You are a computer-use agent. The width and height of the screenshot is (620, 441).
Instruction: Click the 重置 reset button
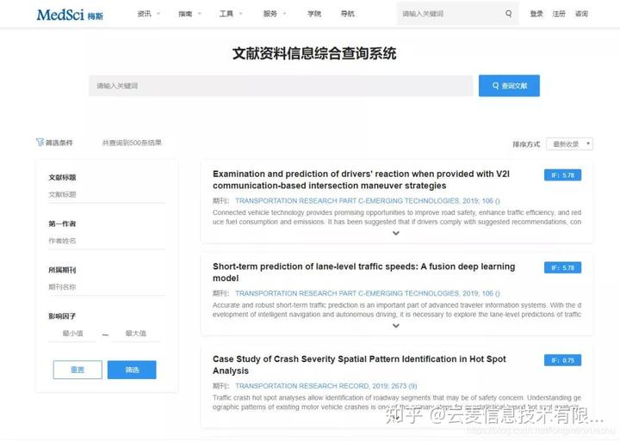tap(77, 370)
